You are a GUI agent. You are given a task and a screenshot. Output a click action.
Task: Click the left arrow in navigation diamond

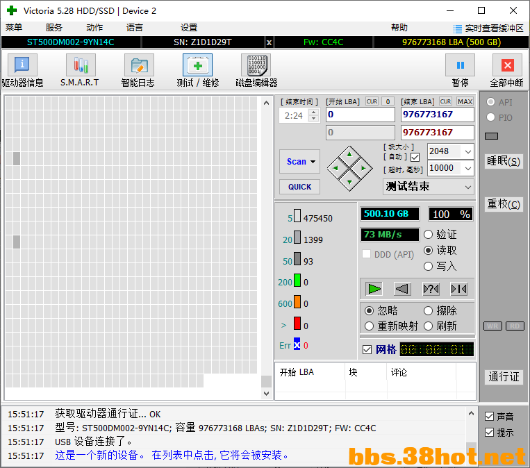(336, 168)
